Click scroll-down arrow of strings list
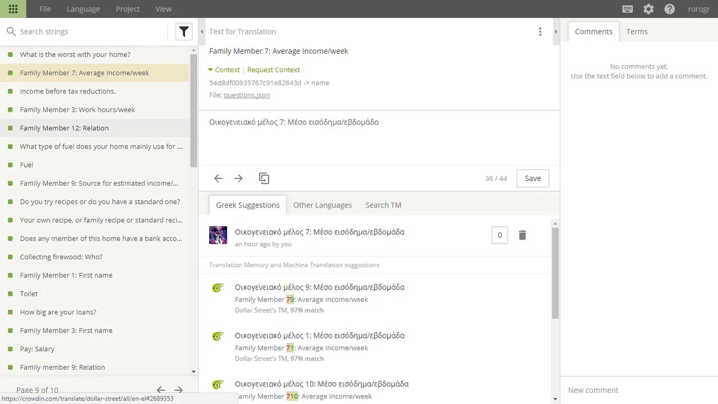Viewport: 718px width, 404px height. pos(194,371)
